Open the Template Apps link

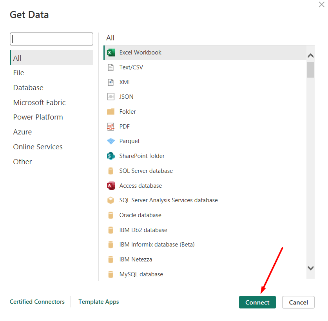click(99, 302)
